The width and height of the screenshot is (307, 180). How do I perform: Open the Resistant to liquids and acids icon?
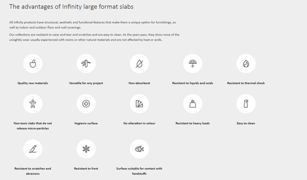coord(193,63)
